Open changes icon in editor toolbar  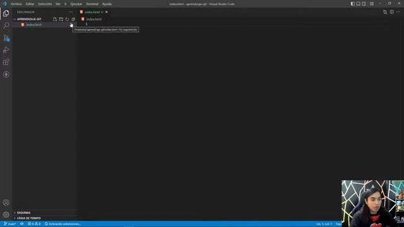coord(385,12)
